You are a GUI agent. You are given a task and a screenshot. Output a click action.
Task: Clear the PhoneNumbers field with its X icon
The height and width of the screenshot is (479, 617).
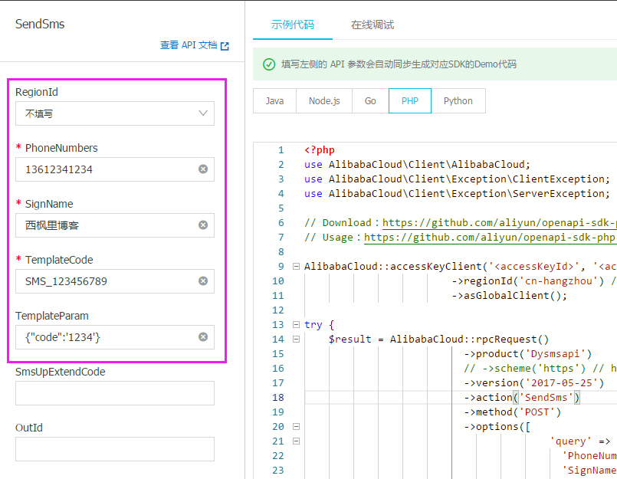coord(203,169)
